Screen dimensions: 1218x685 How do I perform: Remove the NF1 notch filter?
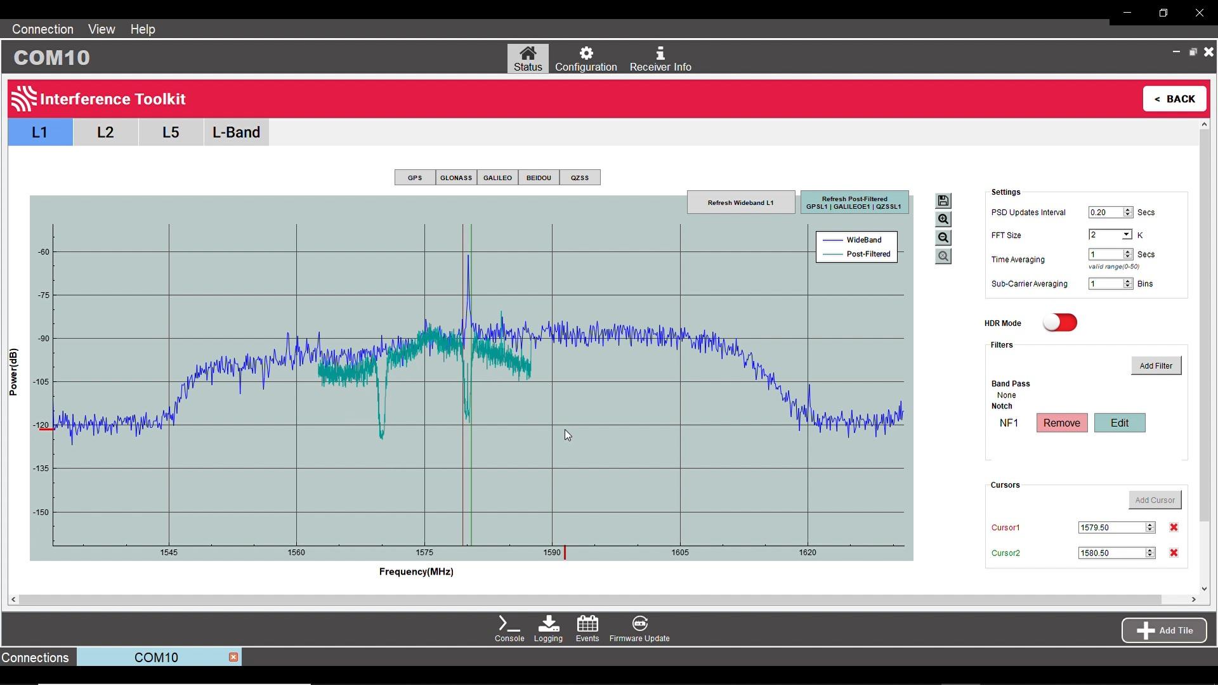1062,423
